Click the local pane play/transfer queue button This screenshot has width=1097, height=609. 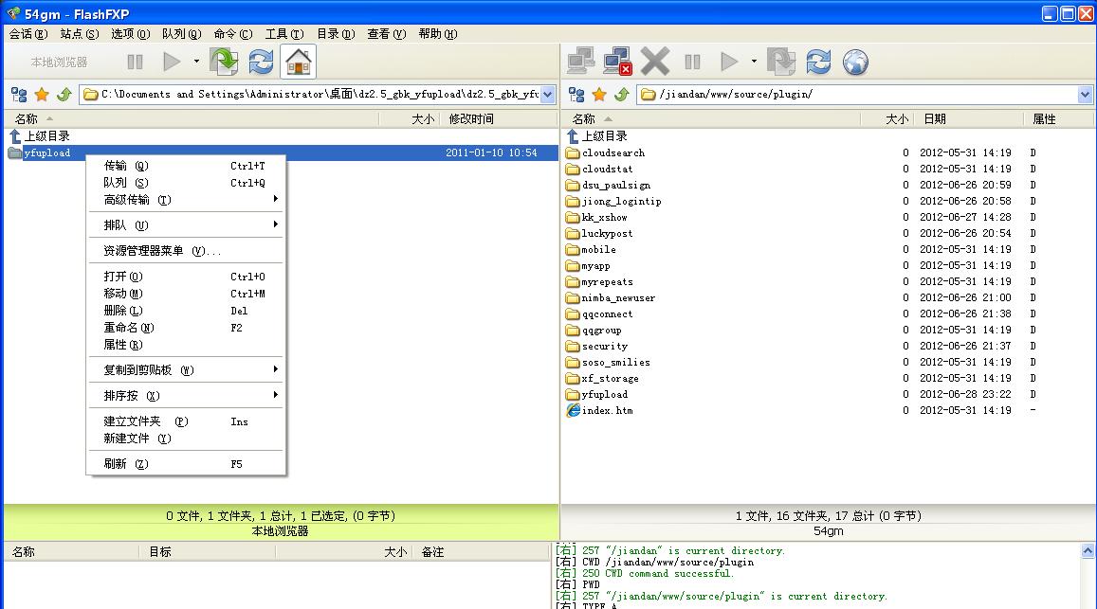pos(172,63)
